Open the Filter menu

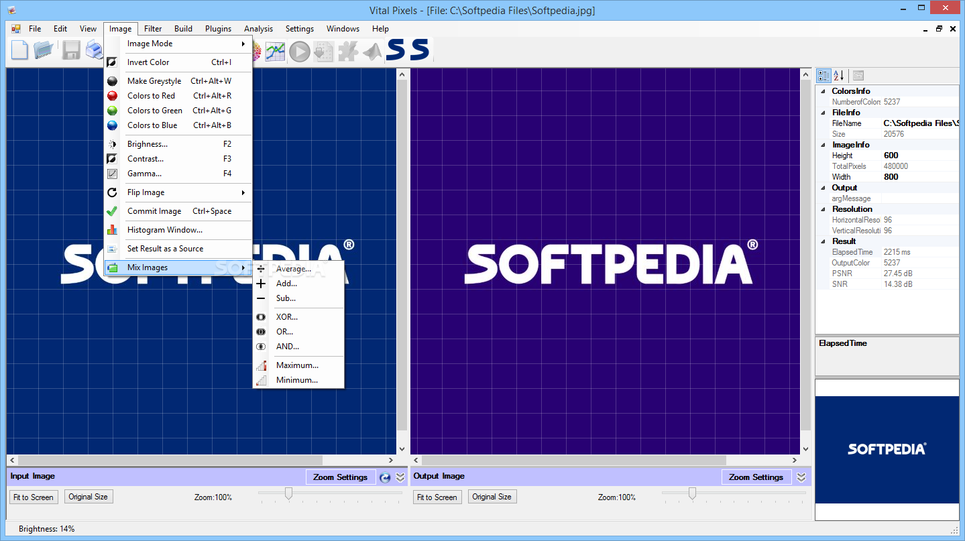click(153, 29)
